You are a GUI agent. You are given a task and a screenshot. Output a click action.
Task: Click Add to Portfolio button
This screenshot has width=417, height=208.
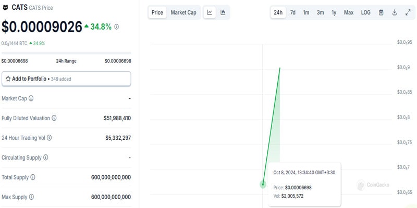coord(66,79)
